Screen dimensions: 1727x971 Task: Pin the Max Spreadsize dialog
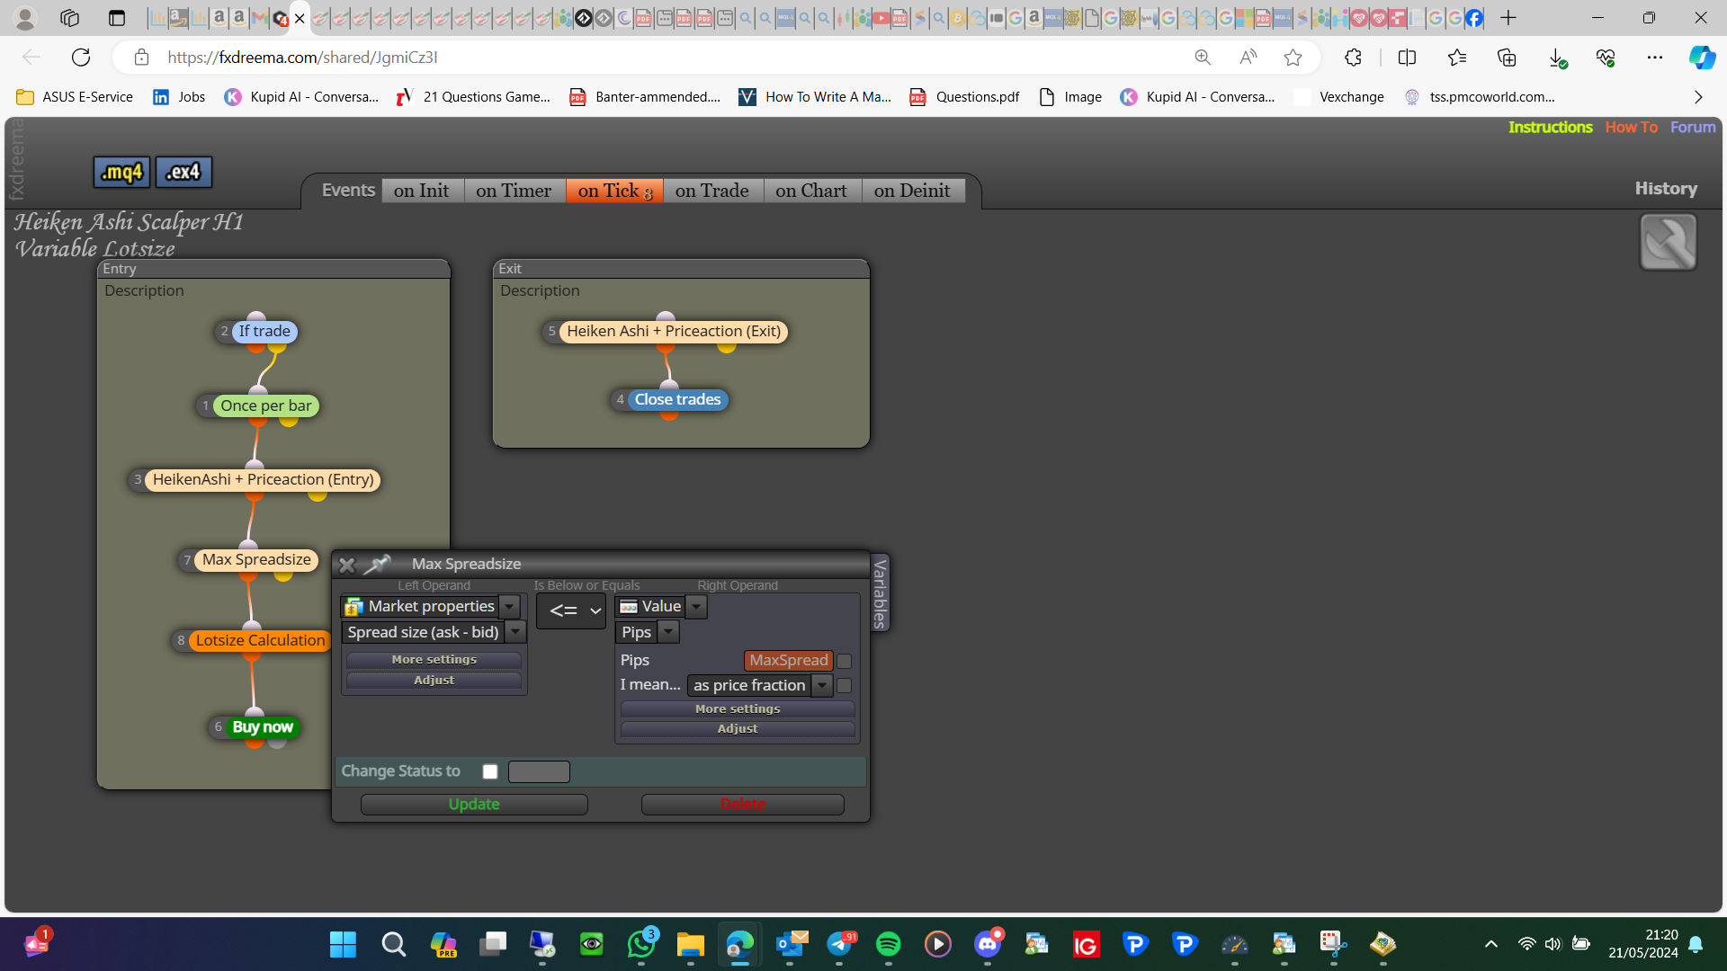(377, 564)
